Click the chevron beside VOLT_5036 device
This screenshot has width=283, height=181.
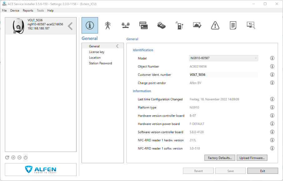(70, 26)
